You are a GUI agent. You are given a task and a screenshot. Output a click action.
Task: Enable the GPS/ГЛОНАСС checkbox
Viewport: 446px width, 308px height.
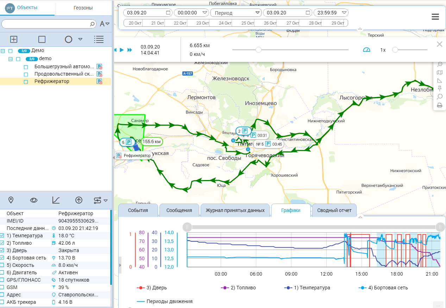tap(2, 280)
